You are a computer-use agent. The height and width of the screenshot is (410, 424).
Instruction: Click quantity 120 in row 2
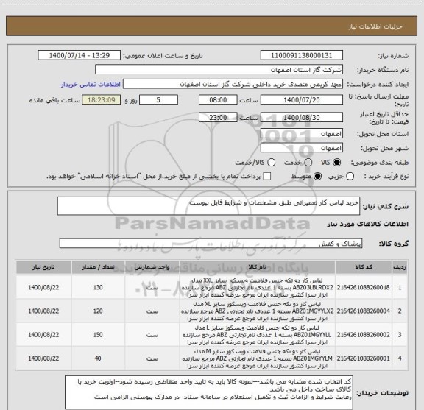coord(98,311)
